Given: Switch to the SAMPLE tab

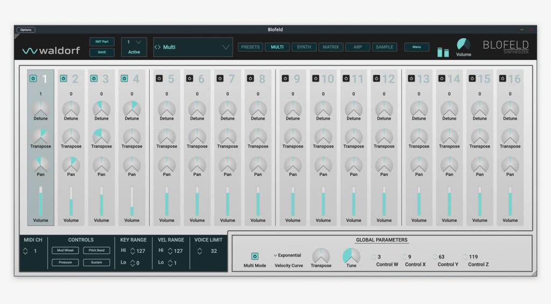Looking at the screenshot, I should (x=384, y=47).
